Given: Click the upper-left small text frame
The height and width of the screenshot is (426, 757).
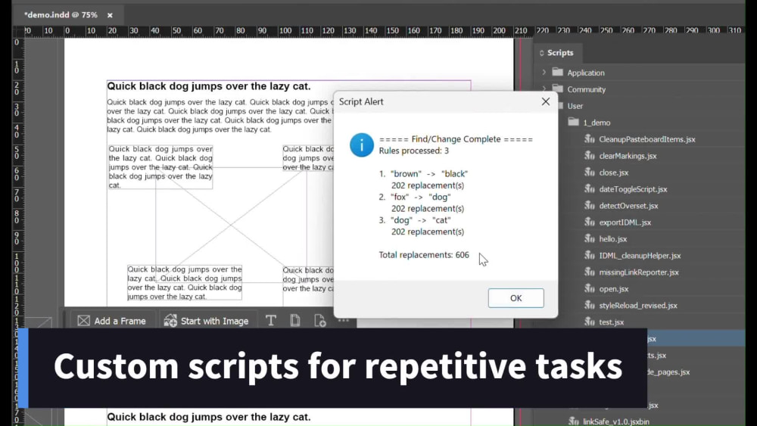Looking at the screenshot, I should (160, 167).
